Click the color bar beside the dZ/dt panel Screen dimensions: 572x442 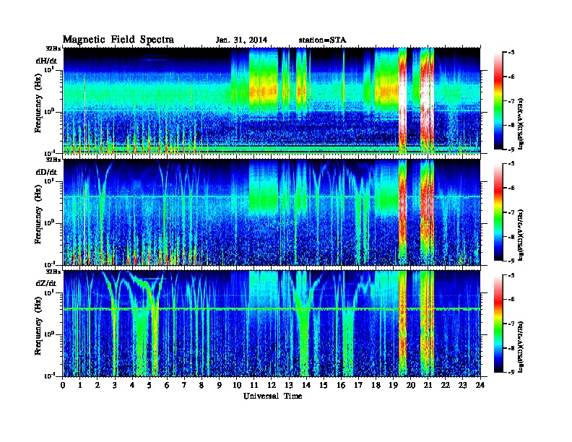coord(498,324)
